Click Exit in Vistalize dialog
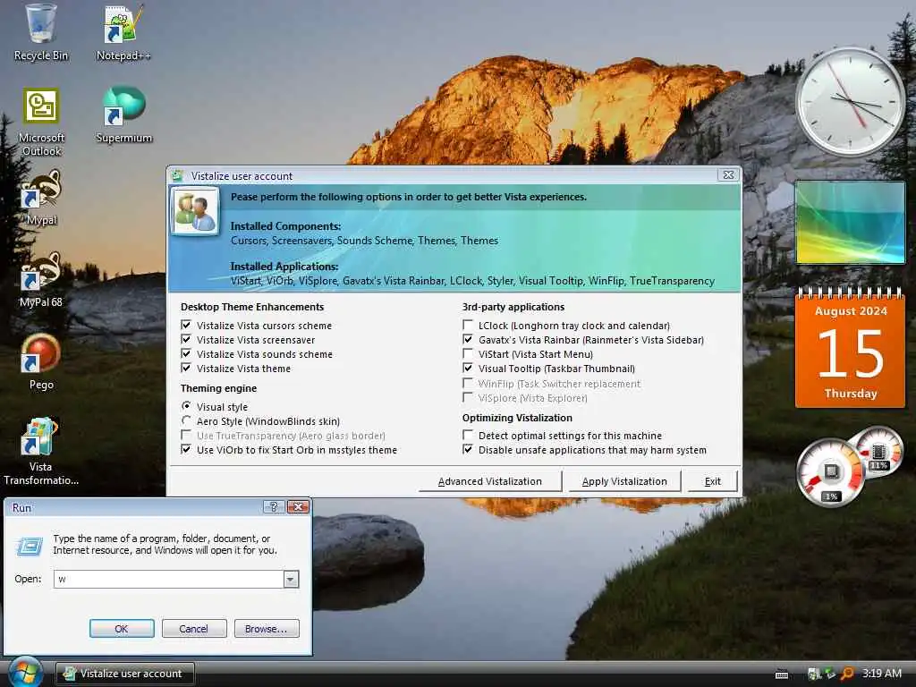The height and width of the screenshot is (687, 916). (713, 481)
